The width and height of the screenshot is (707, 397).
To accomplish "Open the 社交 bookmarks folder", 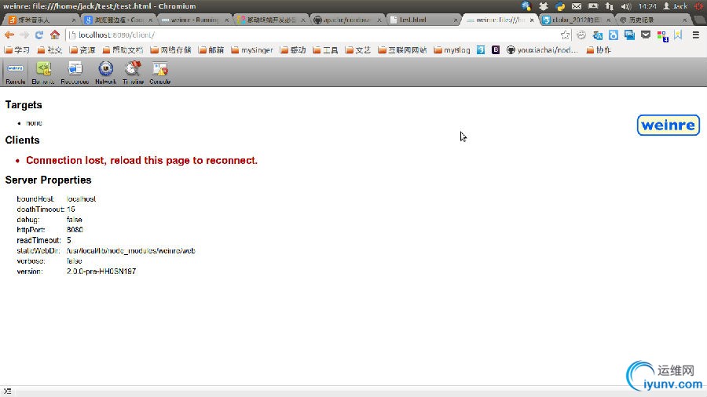I will [49, 50].
